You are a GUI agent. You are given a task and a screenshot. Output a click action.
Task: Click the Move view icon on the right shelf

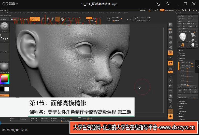[170, 86]
